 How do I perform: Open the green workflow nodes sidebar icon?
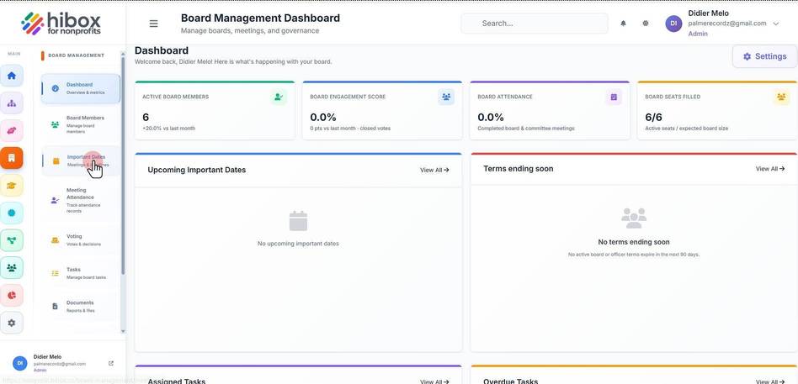(12, 240)
